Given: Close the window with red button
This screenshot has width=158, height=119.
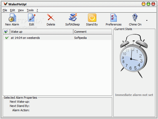Looking at the screenshot, I should (x=153, y=4).
